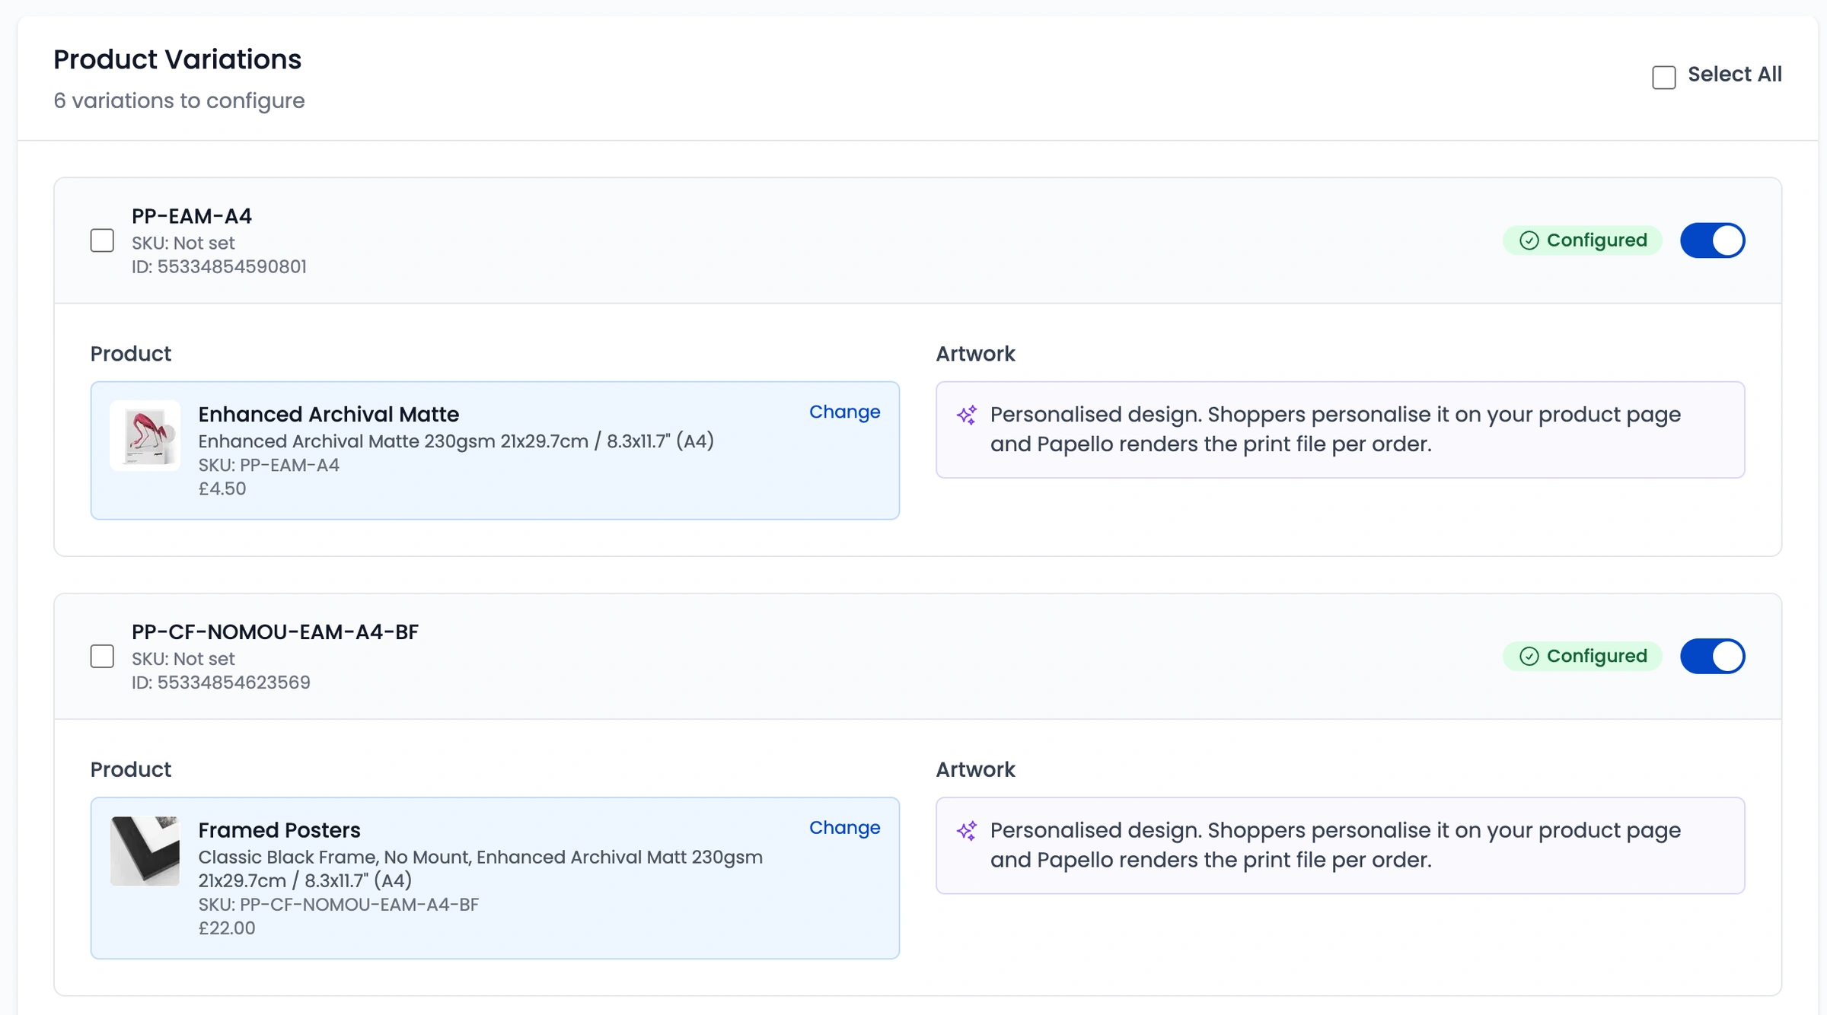This screenshot has height=1015, width=1827.
Task: Click the Configured badge text on PP-CF-NOMOU-EAM-A4-BF
Action: click(1596, 656)
